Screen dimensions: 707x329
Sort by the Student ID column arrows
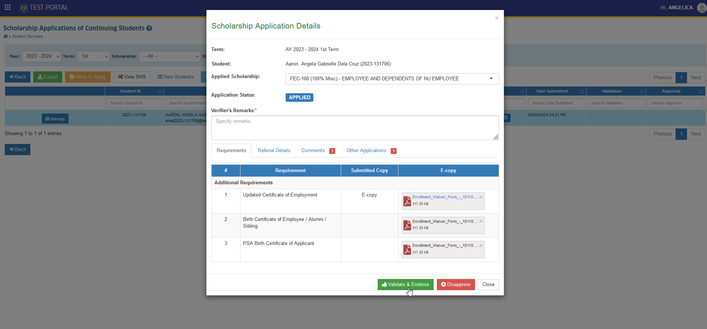point(159,91)
